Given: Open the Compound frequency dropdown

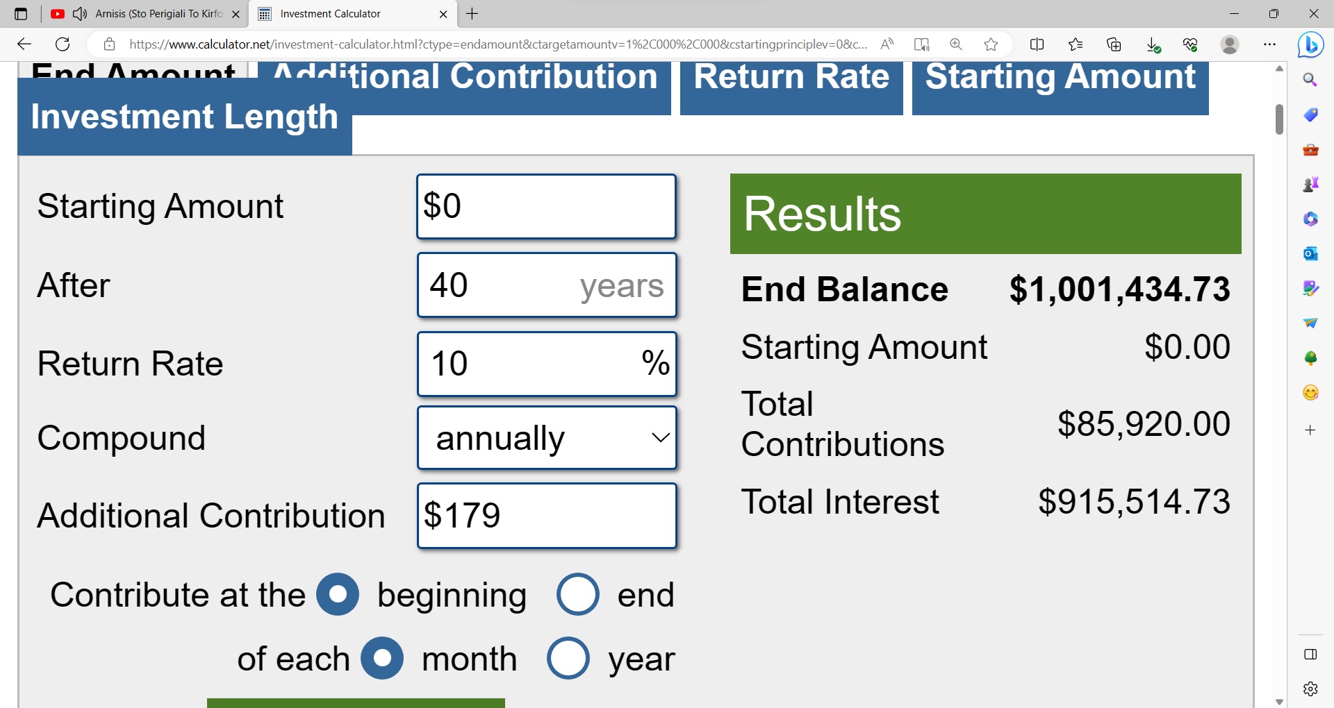Looking at the screenshot, I should click(x=547, y=438).
